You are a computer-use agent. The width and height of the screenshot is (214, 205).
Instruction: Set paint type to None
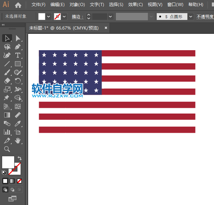19,181
